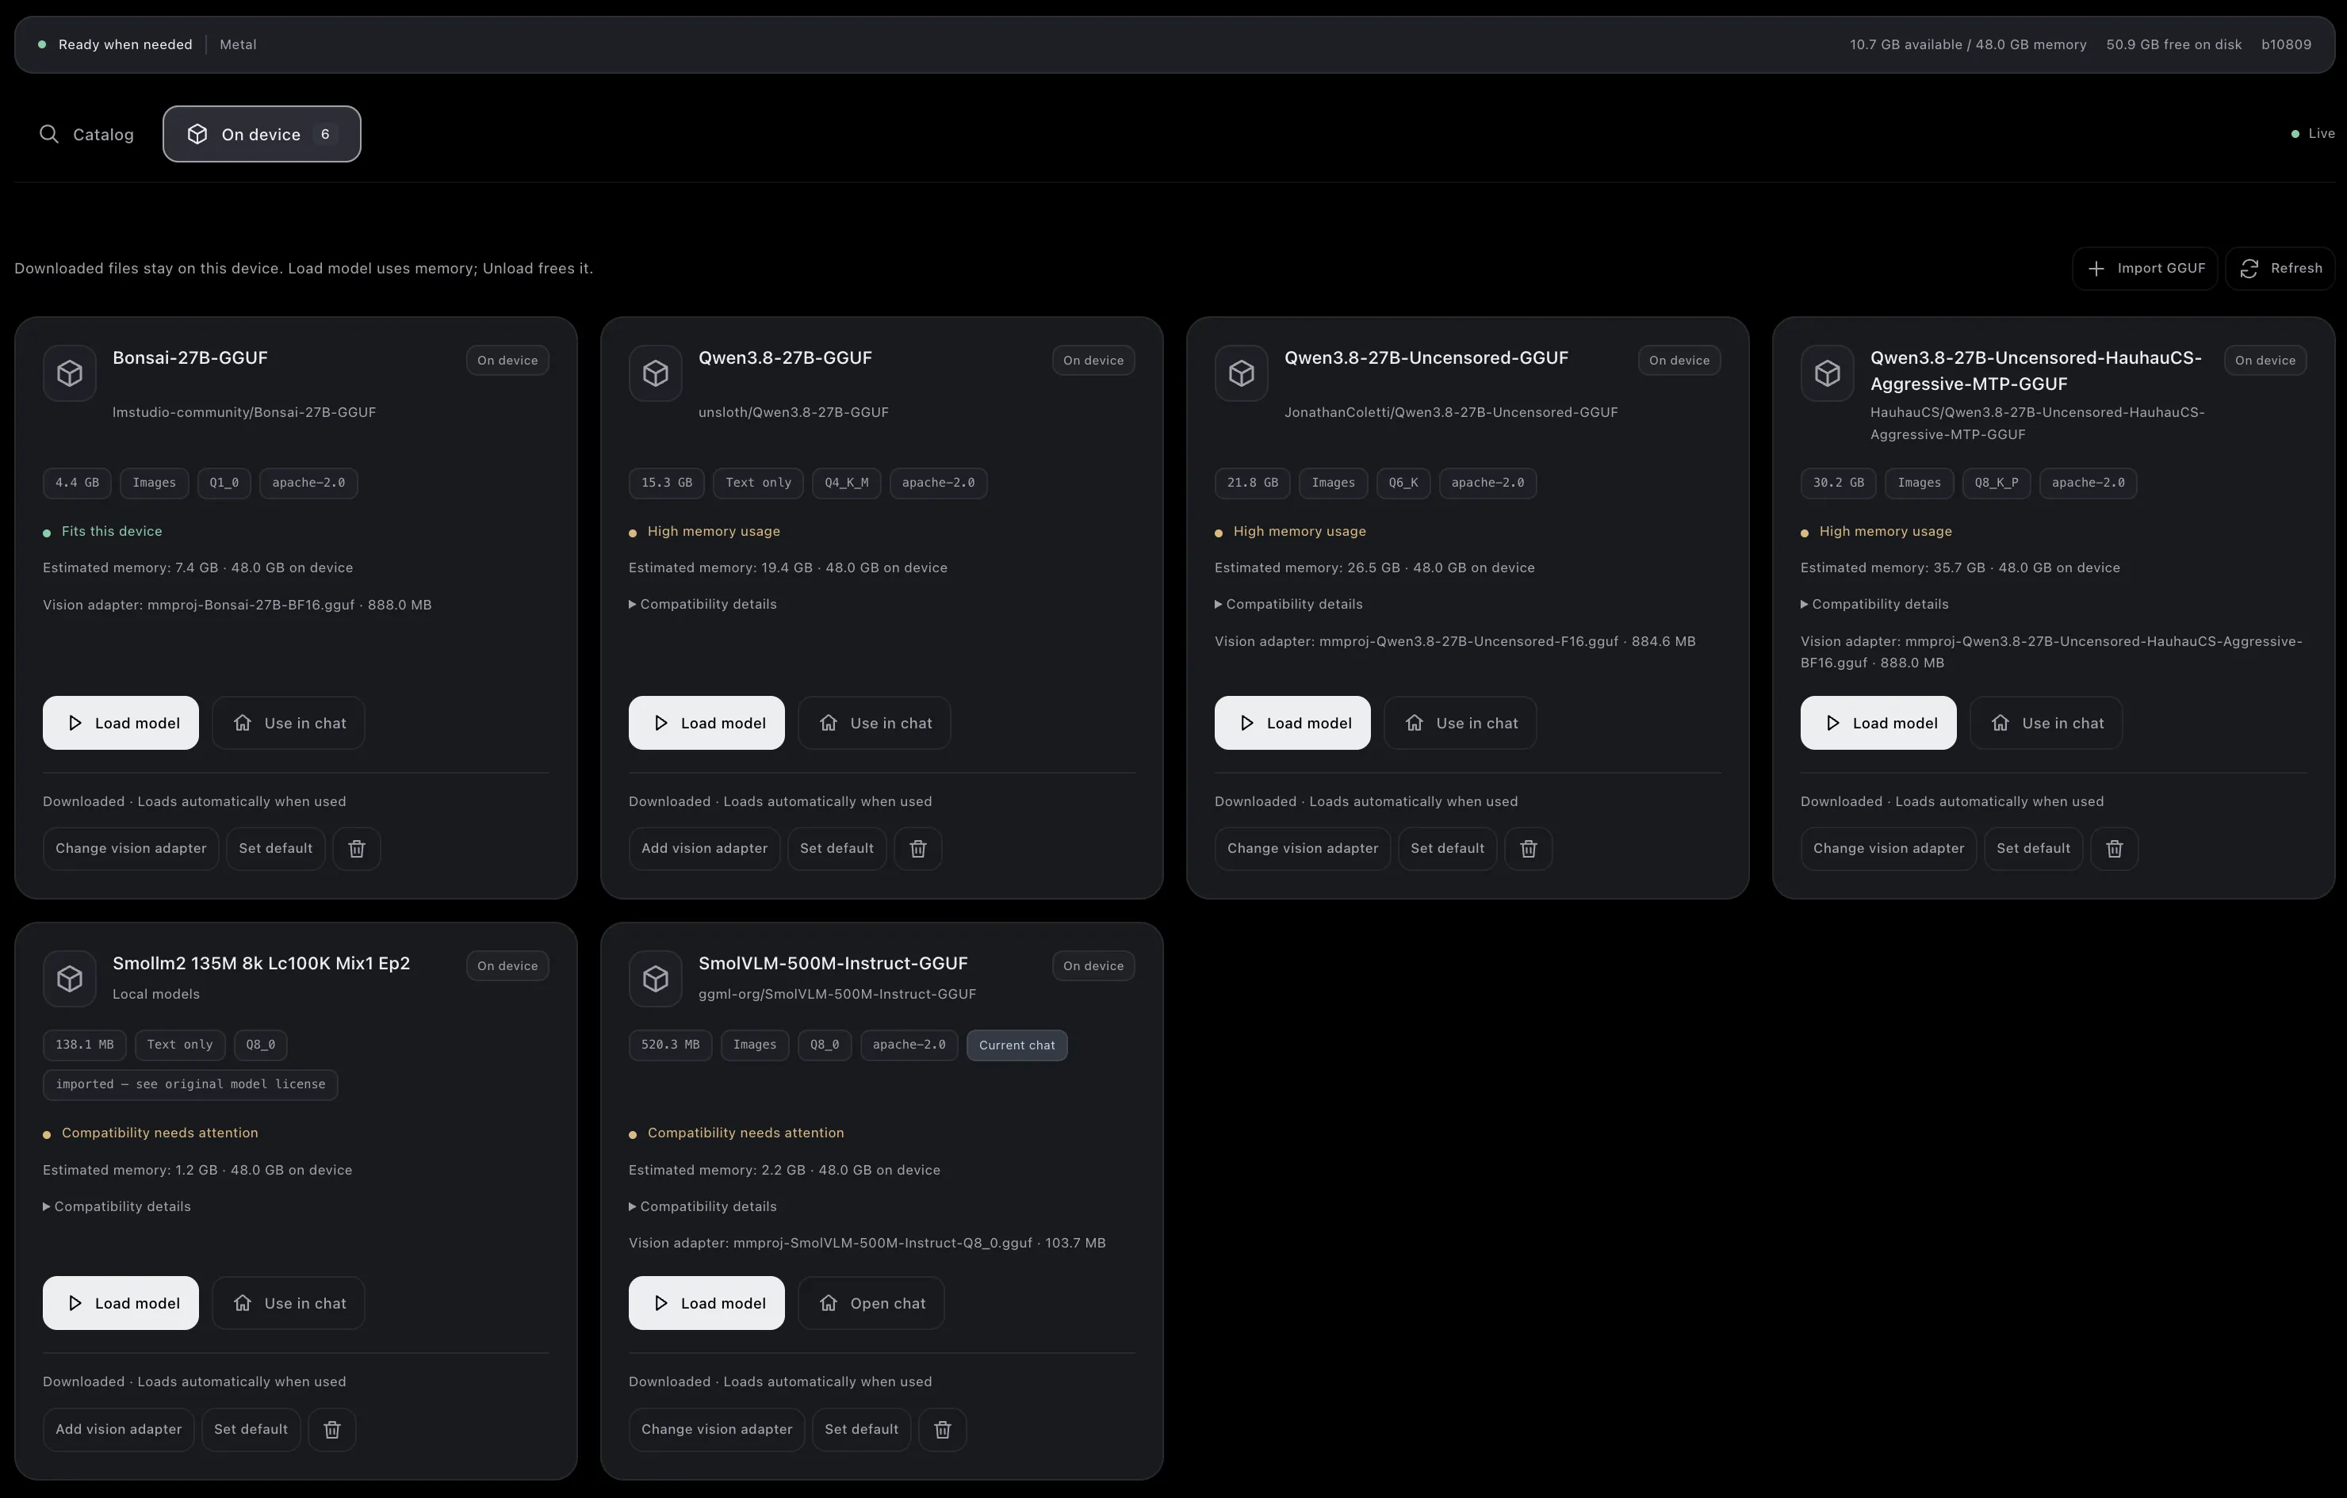Viewport: 2347px width, 1498px height.
Task: Load the Bonsai-27B-GGUF model
Action: pyautogui.click(x=121, y=723)
